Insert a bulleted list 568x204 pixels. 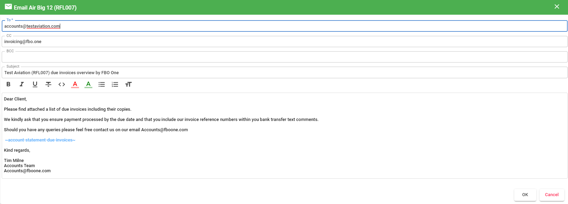click(x=102, y=84)
